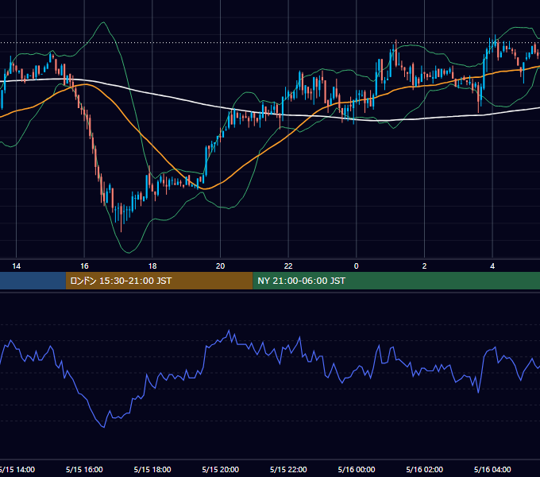Click the 5/15 16:00 time label
The width and height of the screenshot is (540, 477).
[x=84, y=469]
